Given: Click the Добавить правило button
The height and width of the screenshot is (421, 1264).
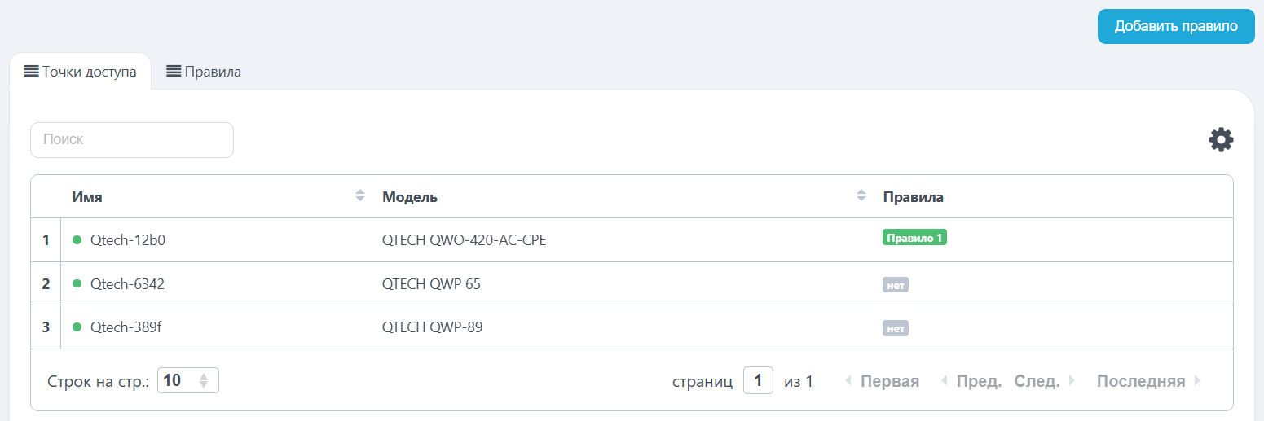Looking at the screenshot, I should [1176, 26].
